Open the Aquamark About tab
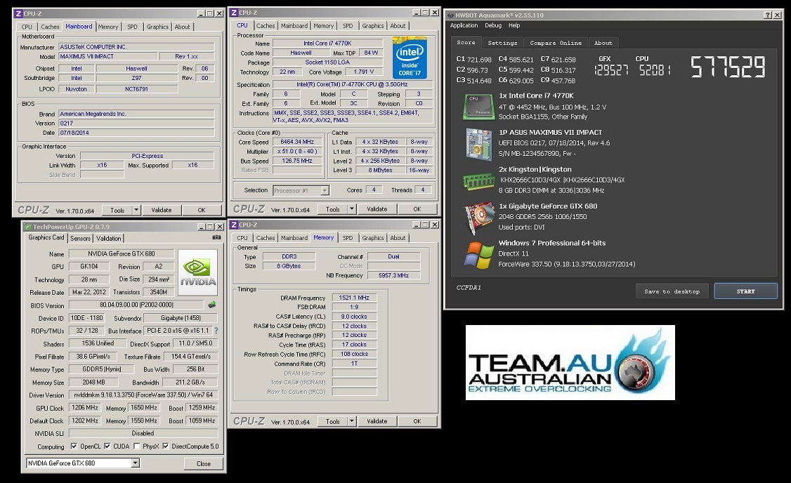Image resolution: width=791 pixels, height=483 pixels. pos(603,43)
